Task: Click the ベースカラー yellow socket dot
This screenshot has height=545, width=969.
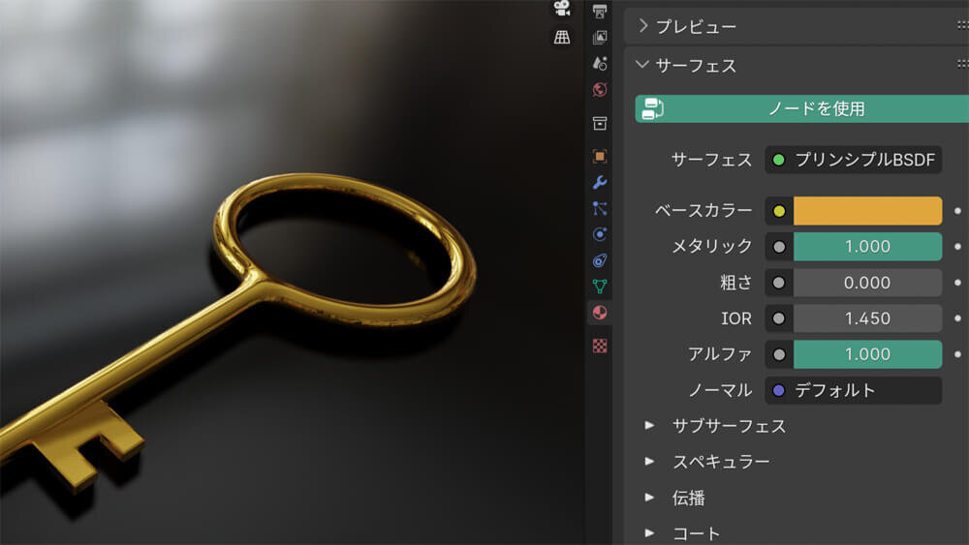Action: 779,211
